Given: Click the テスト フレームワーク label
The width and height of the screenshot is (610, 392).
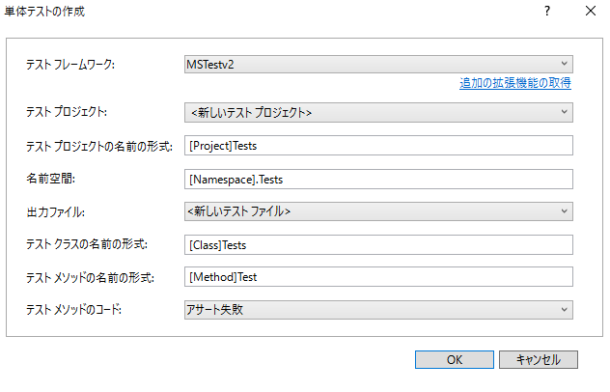Looking at the screenshot, I should (70, 65).
